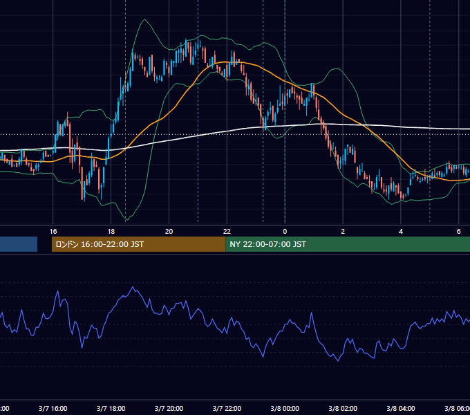
Task: Click the London 16:00-22:00 JST session band
Action: click(138, 244)
